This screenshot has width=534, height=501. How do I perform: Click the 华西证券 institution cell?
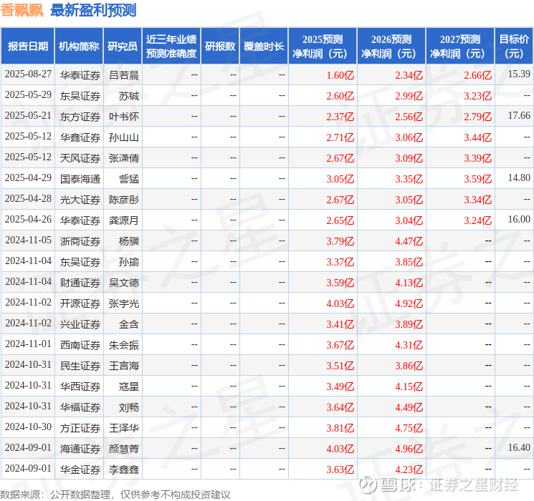(80, 386)
